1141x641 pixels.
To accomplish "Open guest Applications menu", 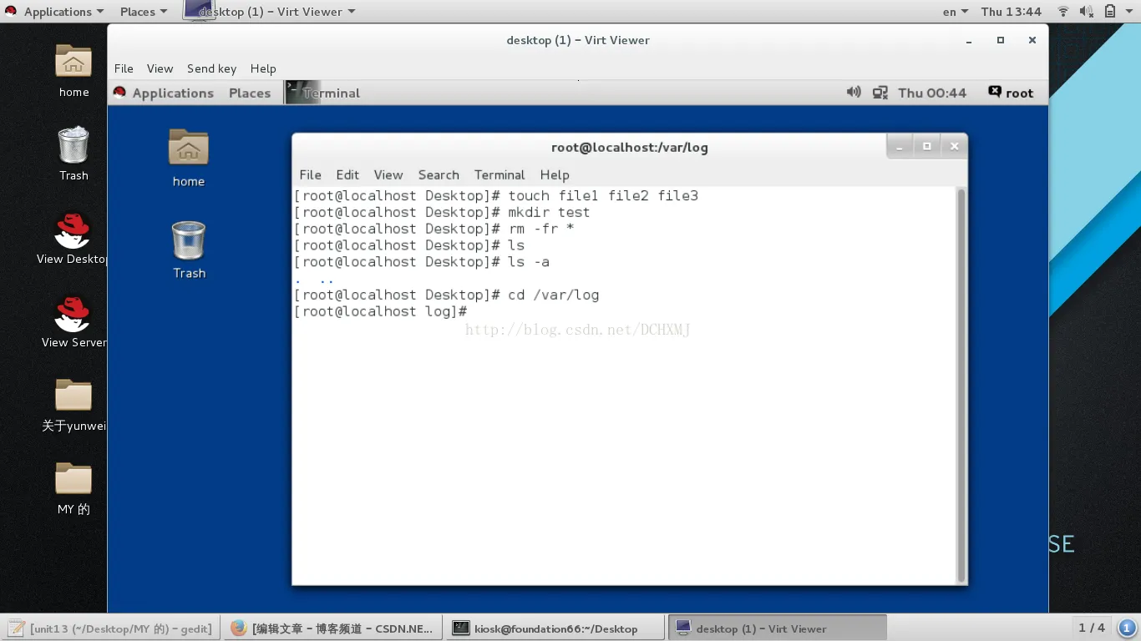I will (x=173, y=93).
